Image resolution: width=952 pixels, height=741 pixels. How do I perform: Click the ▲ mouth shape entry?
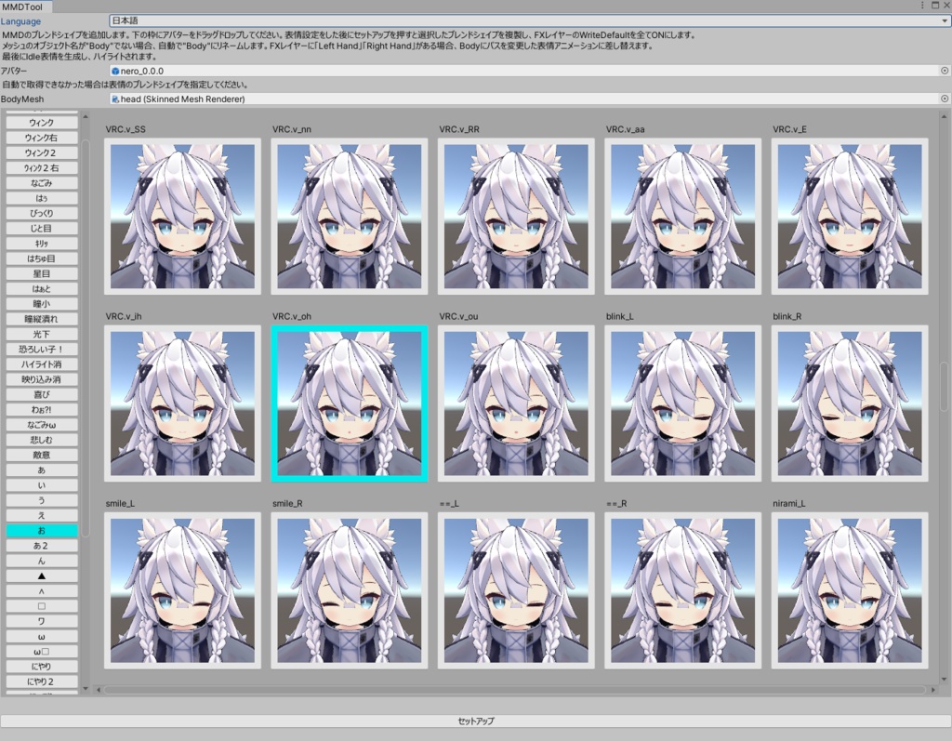[x=42, y=576]
